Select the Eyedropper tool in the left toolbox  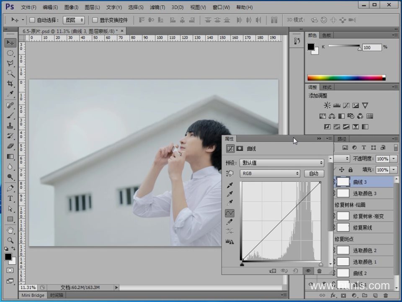tap(10, 94)
